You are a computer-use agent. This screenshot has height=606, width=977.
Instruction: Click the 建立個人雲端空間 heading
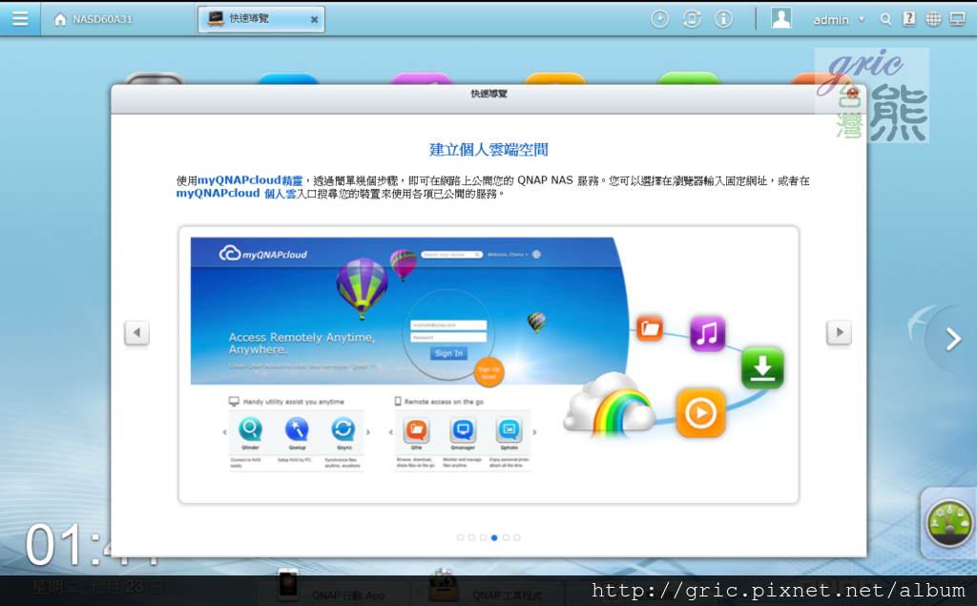tap(488, 150)
